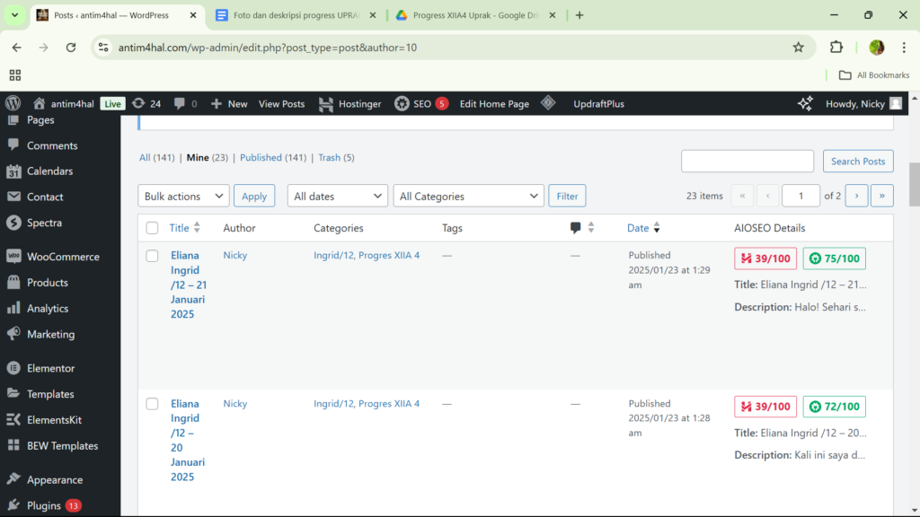Go to next page of posts

856,196
